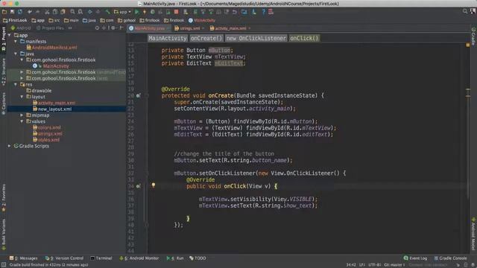Click the Paste toolbar icon

pos(63,12)
